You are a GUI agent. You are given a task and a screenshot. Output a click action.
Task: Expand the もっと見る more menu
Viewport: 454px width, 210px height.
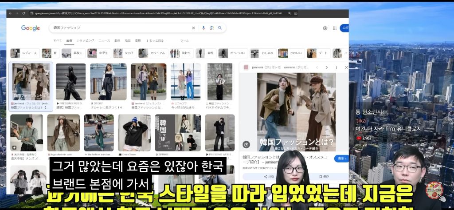point(155,40)
